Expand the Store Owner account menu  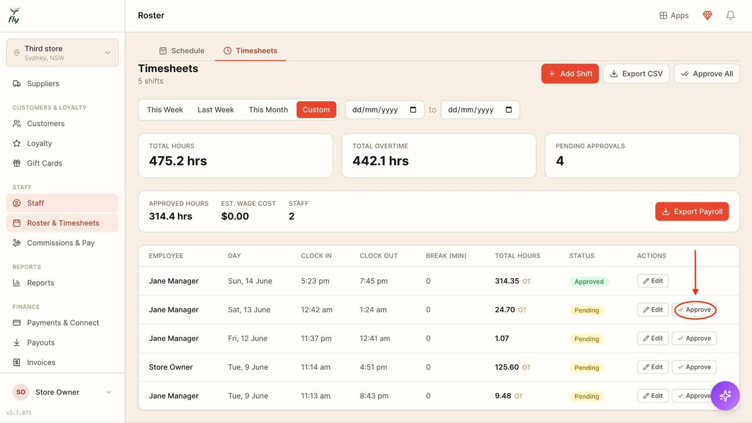pyautogui.click(x=62, y=392)
